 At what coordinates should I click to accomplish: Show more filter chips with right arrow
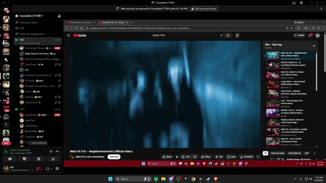click(x=314, y=153)
